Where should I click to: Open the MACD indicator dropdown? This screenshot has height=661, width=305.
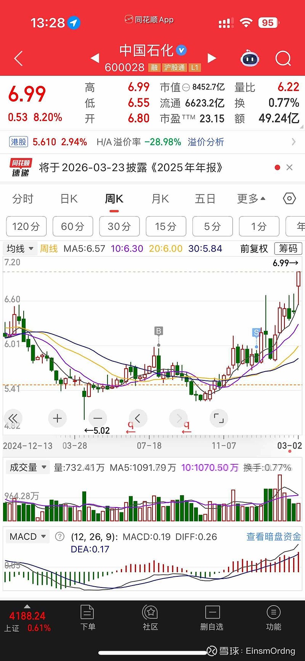point(27,536)
